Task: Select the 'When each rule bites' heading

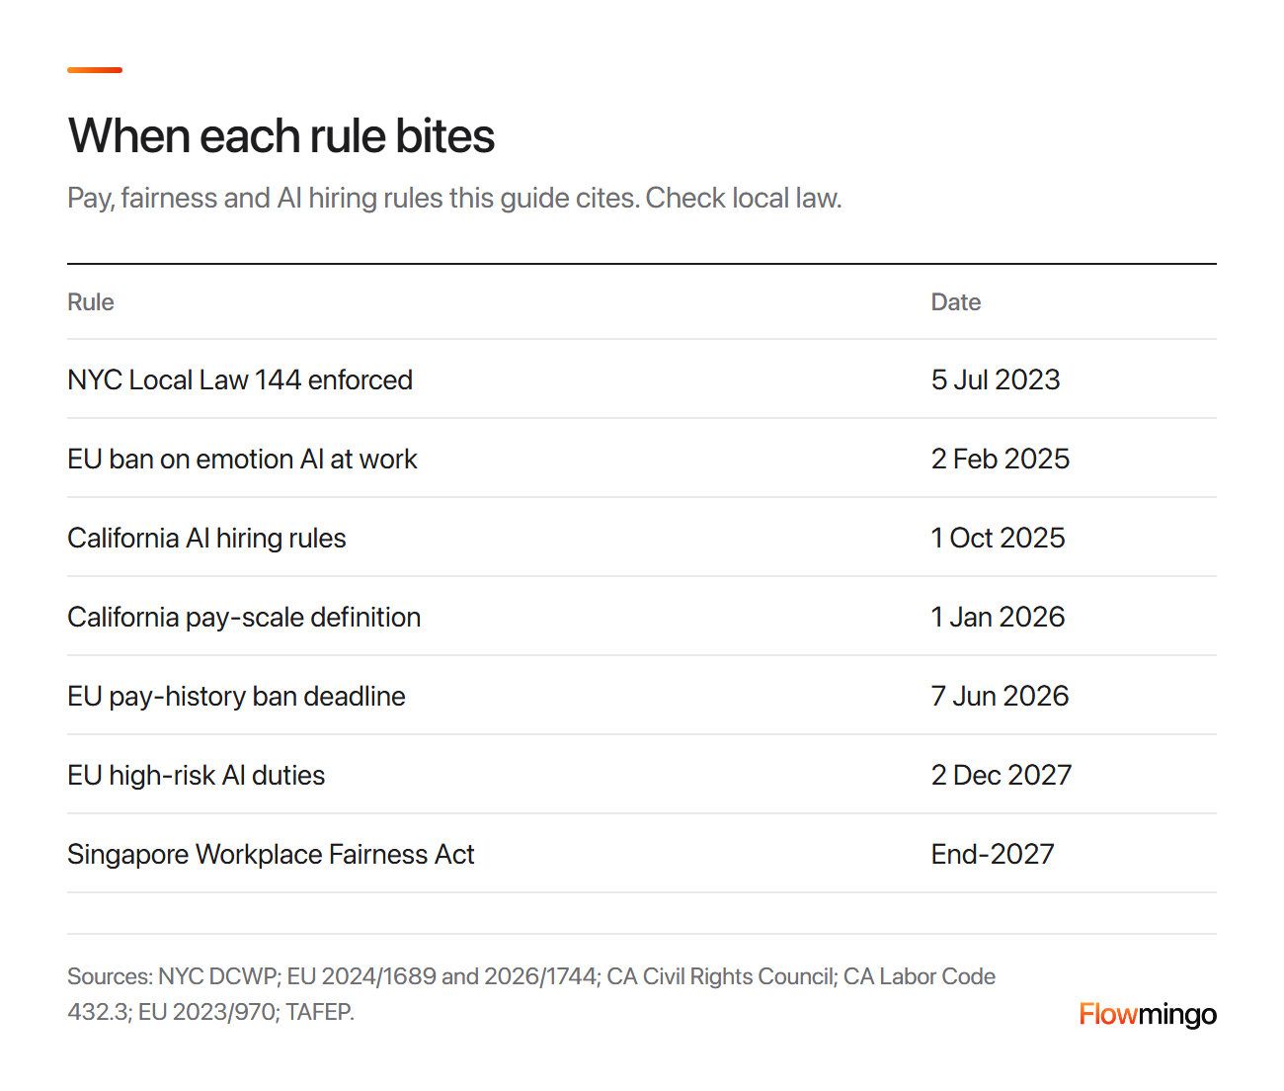Action: 281,135
